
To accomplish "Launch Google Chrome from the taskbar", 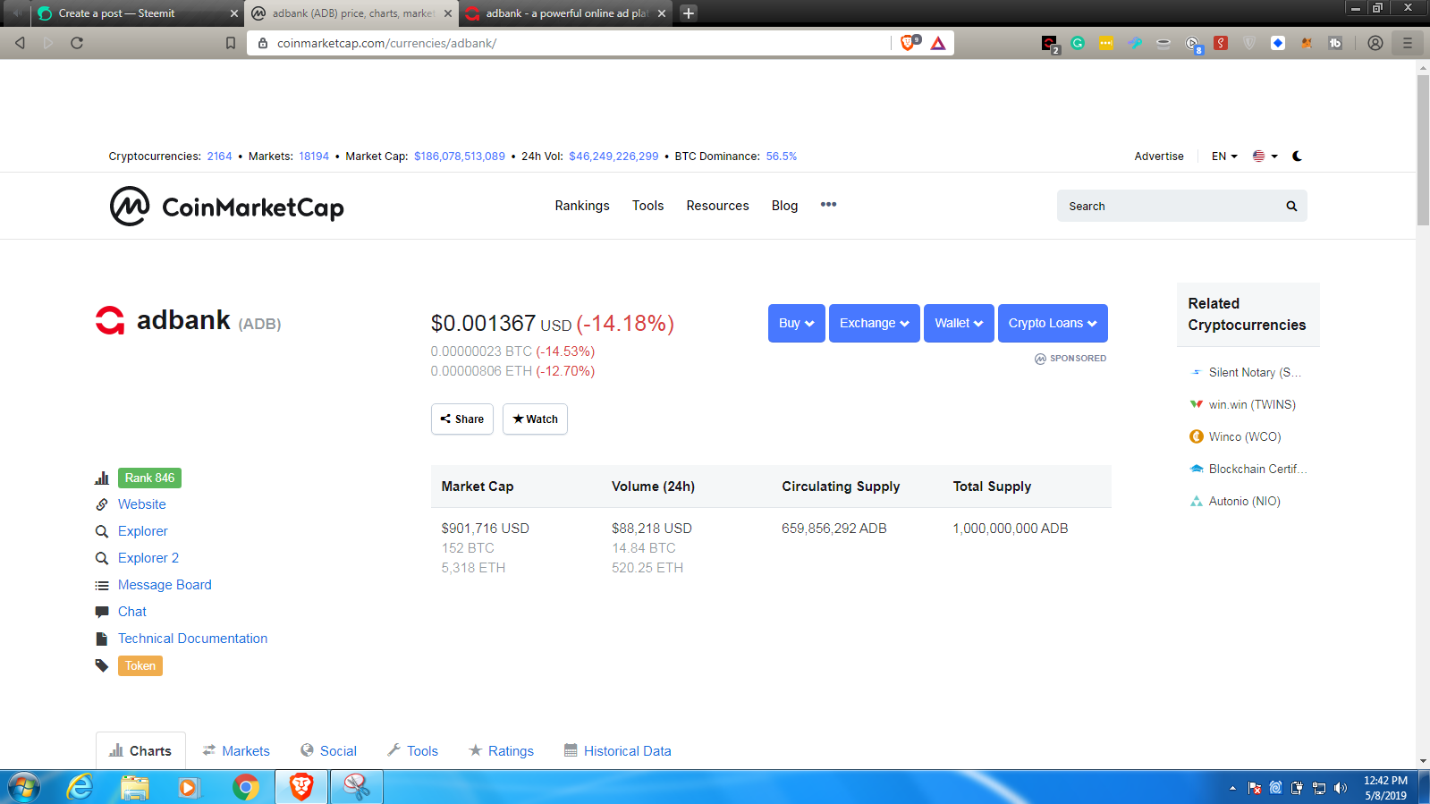I will tap(245, 787).
